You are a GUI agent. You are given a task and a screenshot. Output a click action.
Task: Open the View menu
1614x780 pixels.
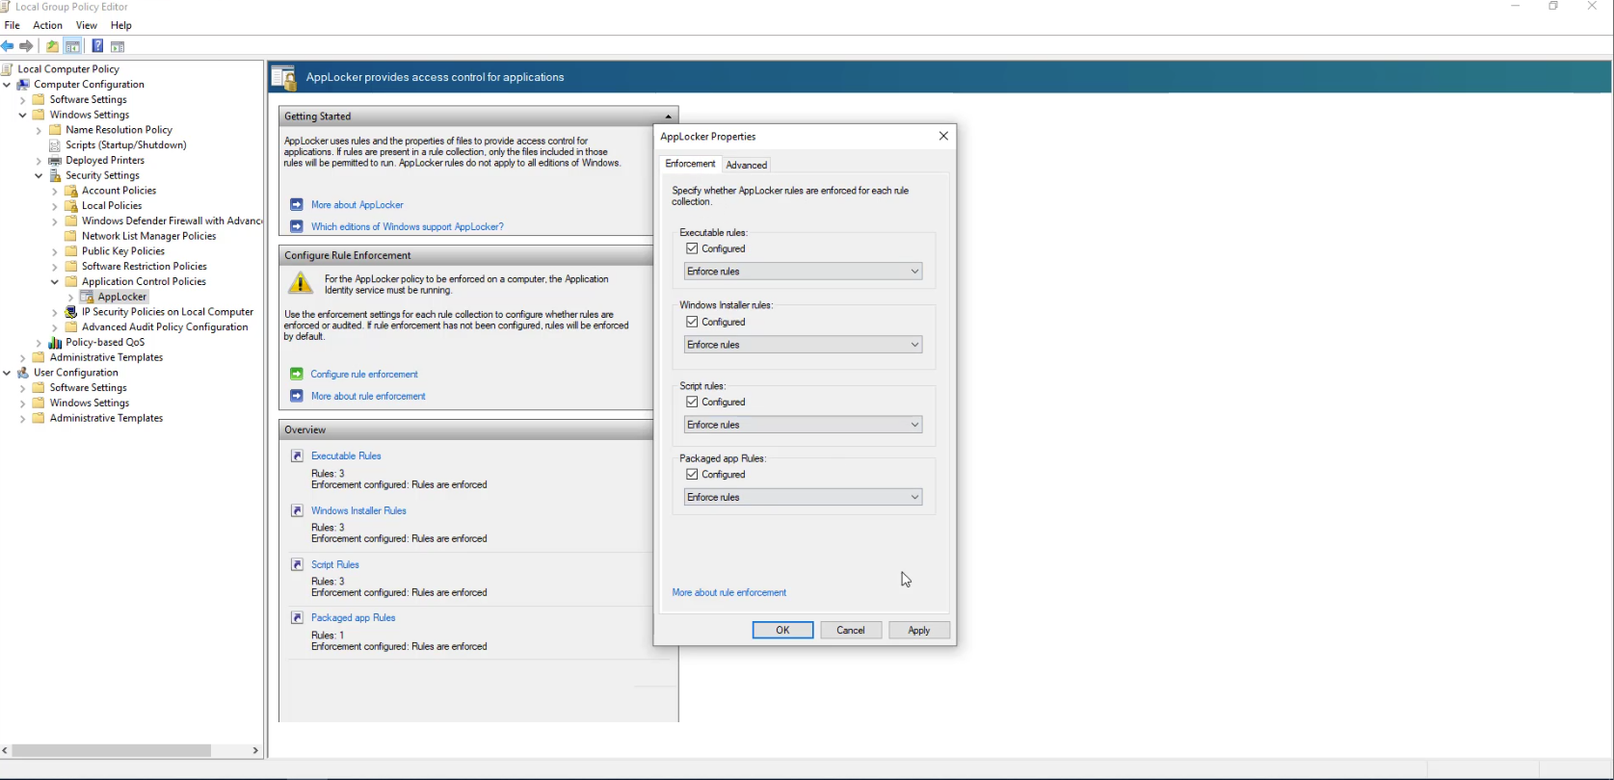pos(87,25)
